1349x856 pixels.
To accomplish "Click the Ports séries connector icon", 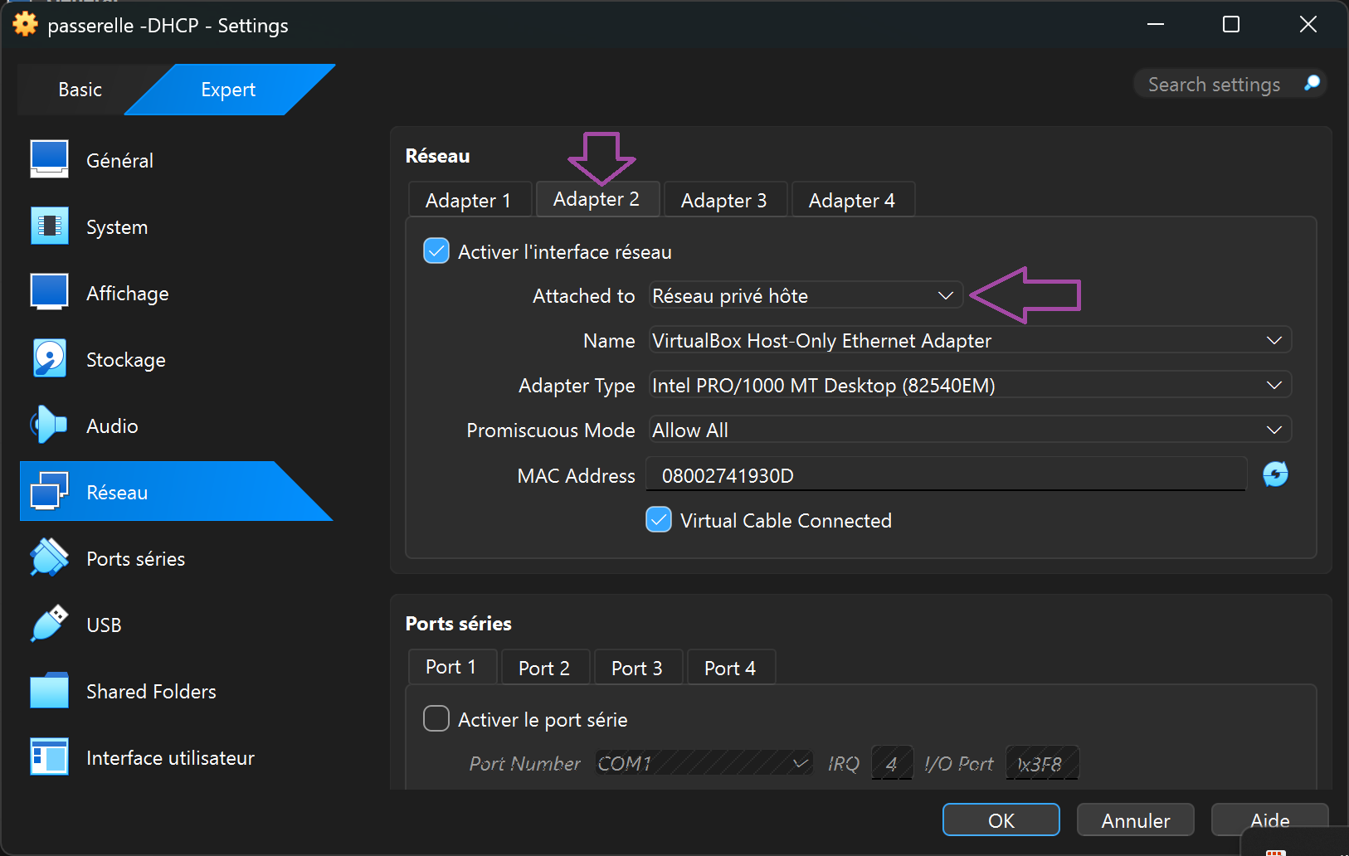I will tap(49, 557).
